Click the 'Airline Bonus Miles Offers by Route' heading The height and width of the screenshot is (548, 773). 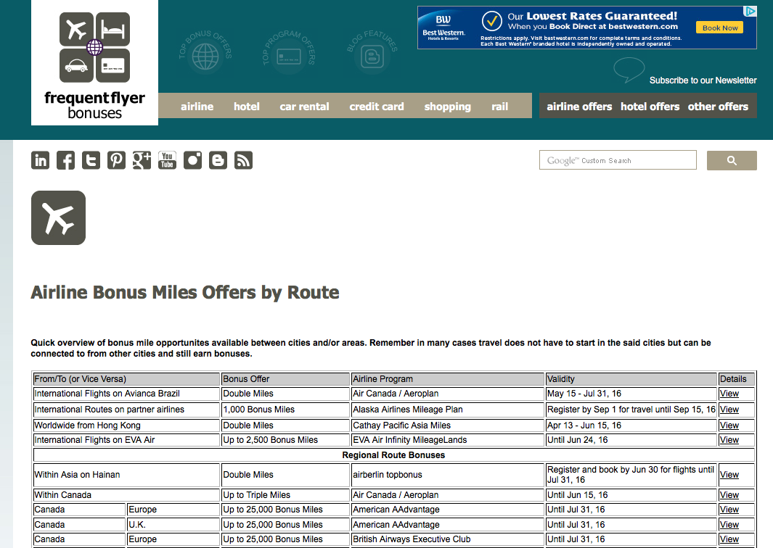click(x=185, y=292)
